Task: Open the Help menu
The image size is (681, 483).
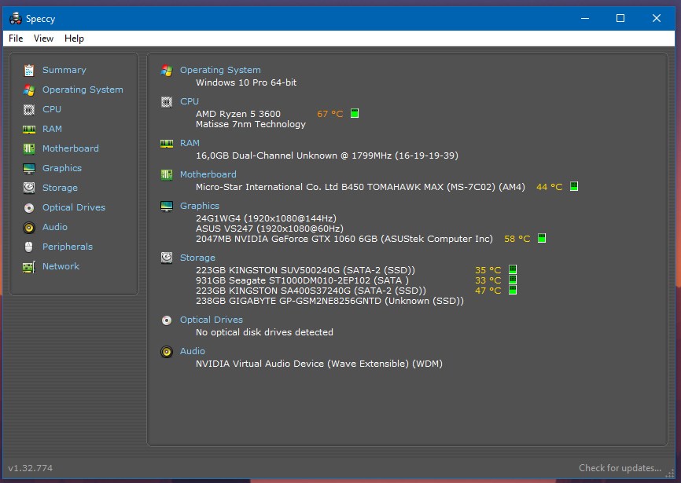Action: click(x=74, y=38)
